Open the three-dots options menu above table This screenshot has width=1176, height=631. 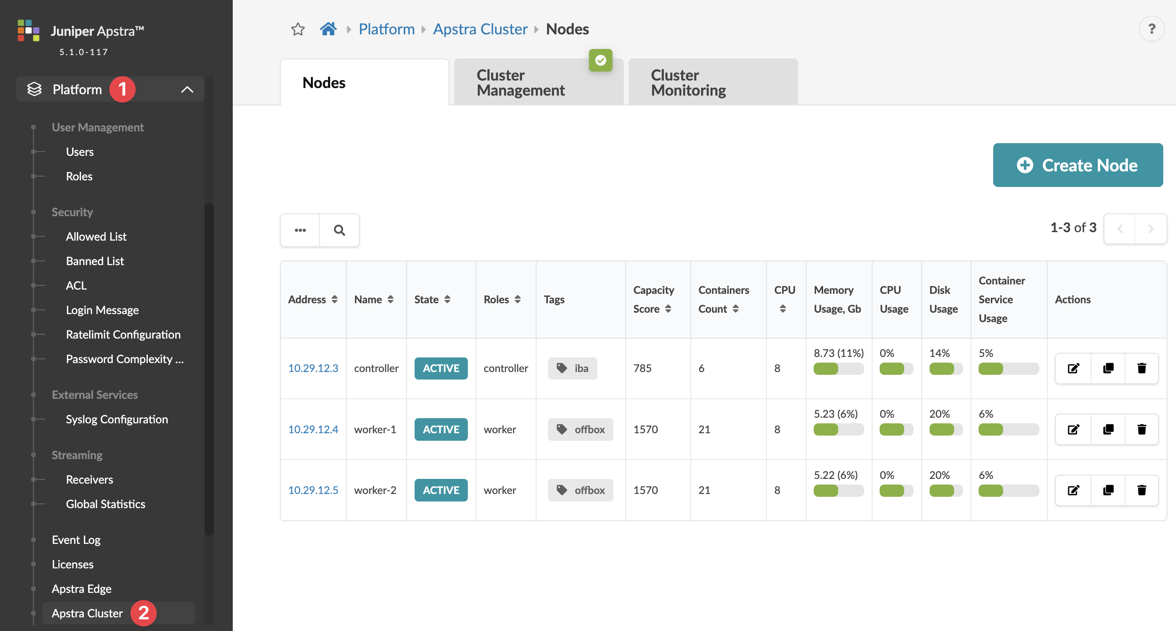pos(300,230)
